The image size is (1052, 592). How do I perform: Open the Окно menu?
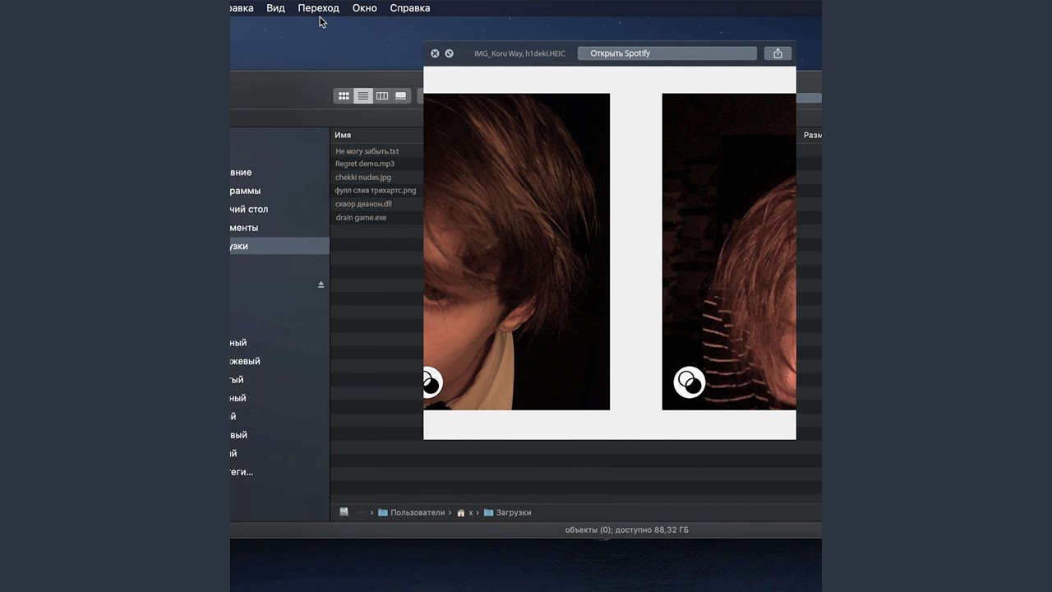[364, 8]
